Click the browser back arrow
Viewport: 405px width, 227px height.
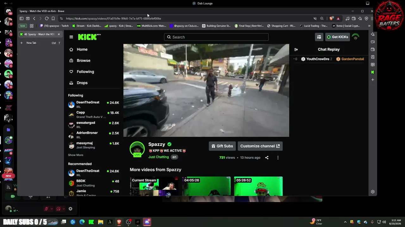pyautogui.click(x=34, y=19)
